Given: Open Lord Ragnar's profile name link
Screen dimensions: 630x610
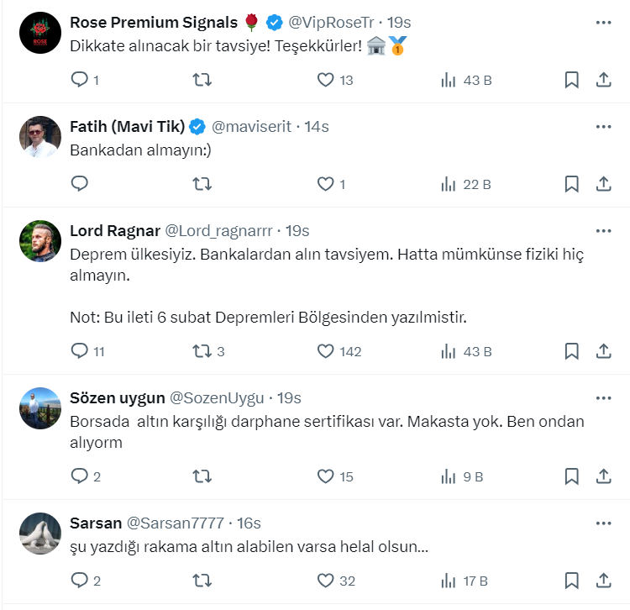Looking at the screenshot, I should 113,230.
